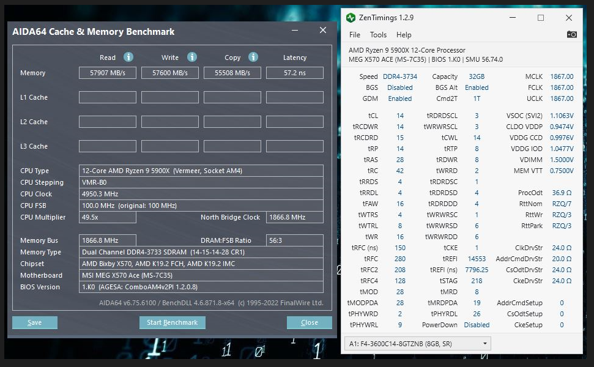Click CPU Stepping value VMR-B0
594x367 pixels.
click(x=201, y=182)
